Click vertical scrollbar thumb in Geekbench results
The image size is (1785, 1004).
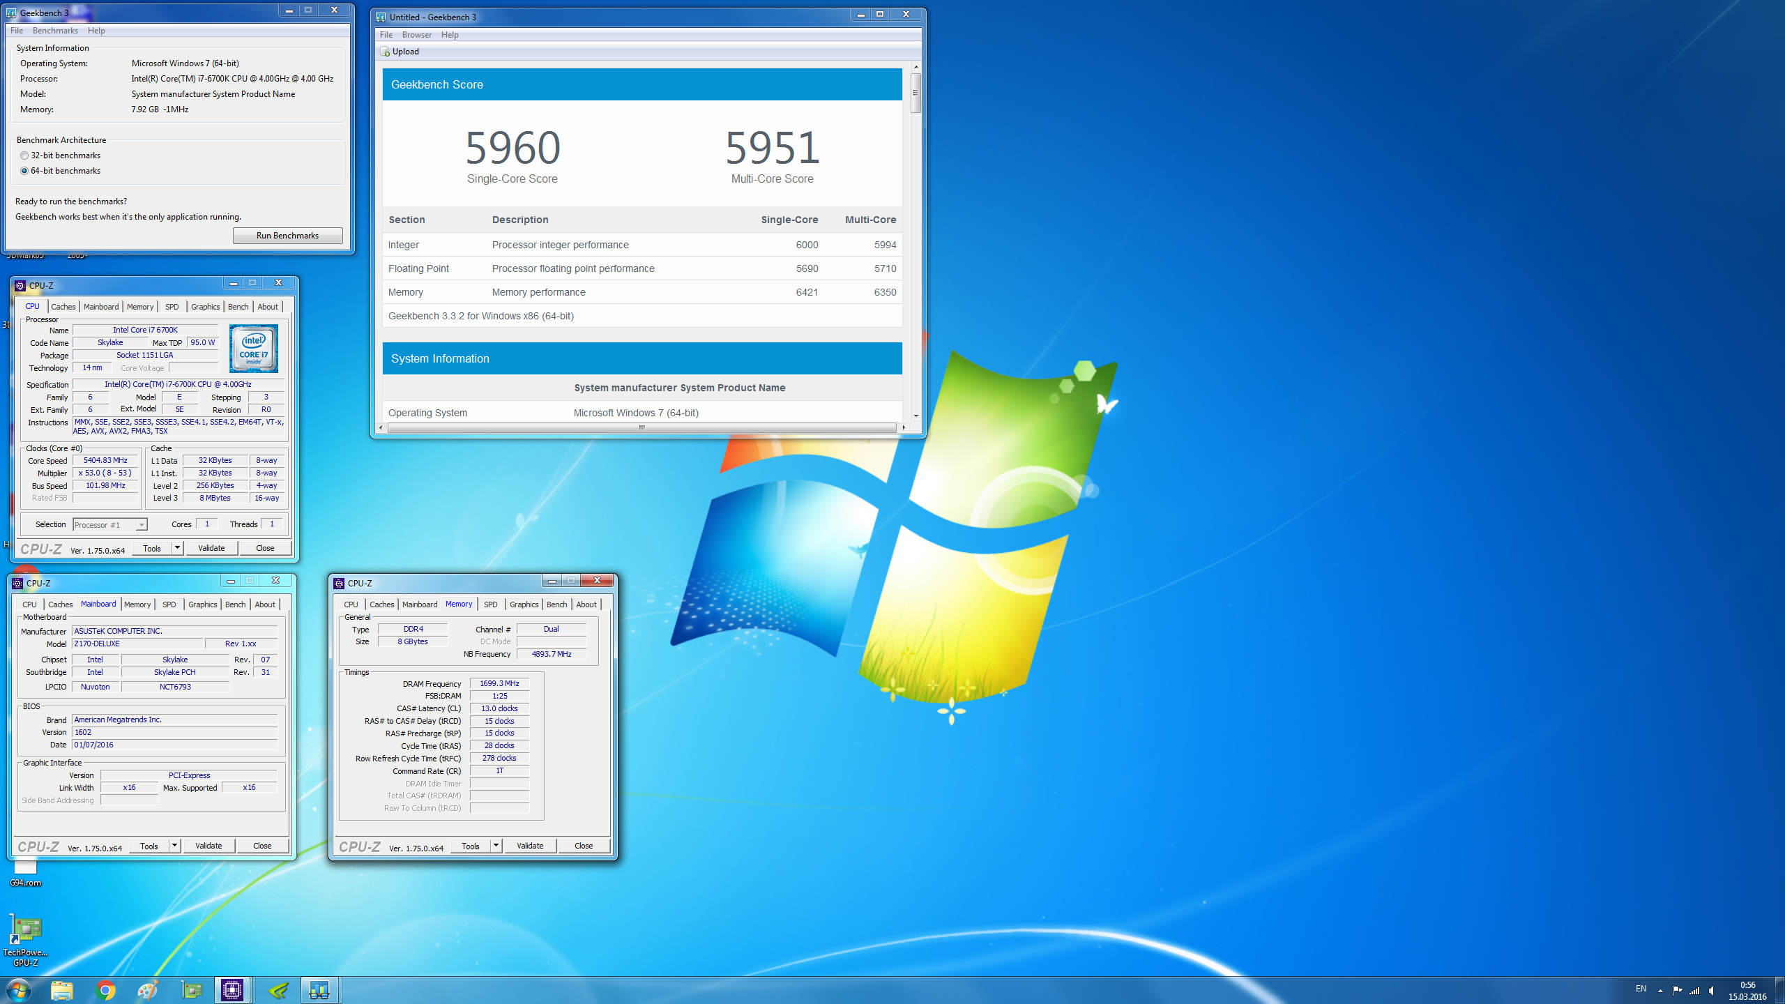coord(916,92)
